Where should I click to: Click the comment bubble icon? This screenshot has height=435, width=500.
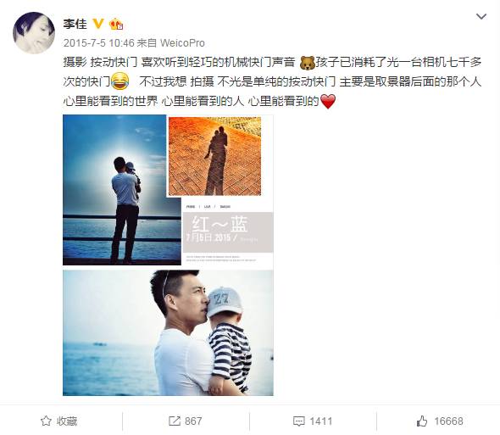(x=299, y=421)
